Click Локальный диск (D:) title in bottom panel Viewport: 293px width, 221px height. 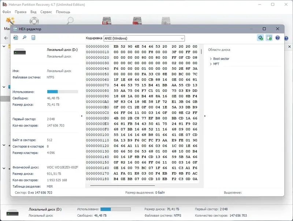point(45,209)
